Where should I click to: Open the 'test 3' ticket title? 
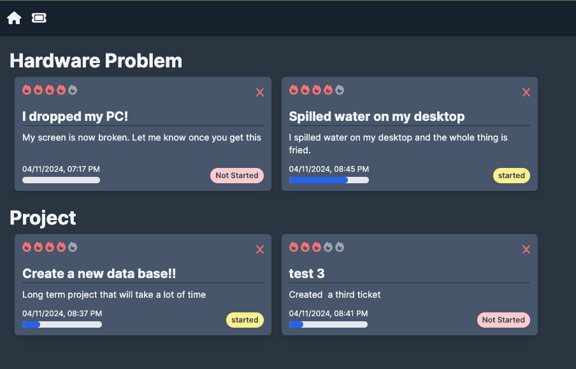click(x=306, y=274)
